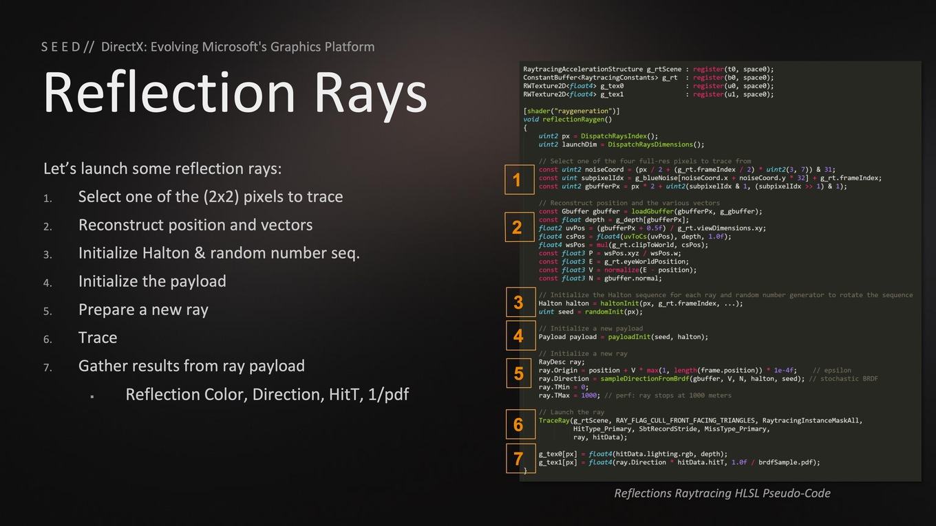Click the "const uint2 gbufferPx" code line
The image size is (936, 526).
click(x=693, y=186)
